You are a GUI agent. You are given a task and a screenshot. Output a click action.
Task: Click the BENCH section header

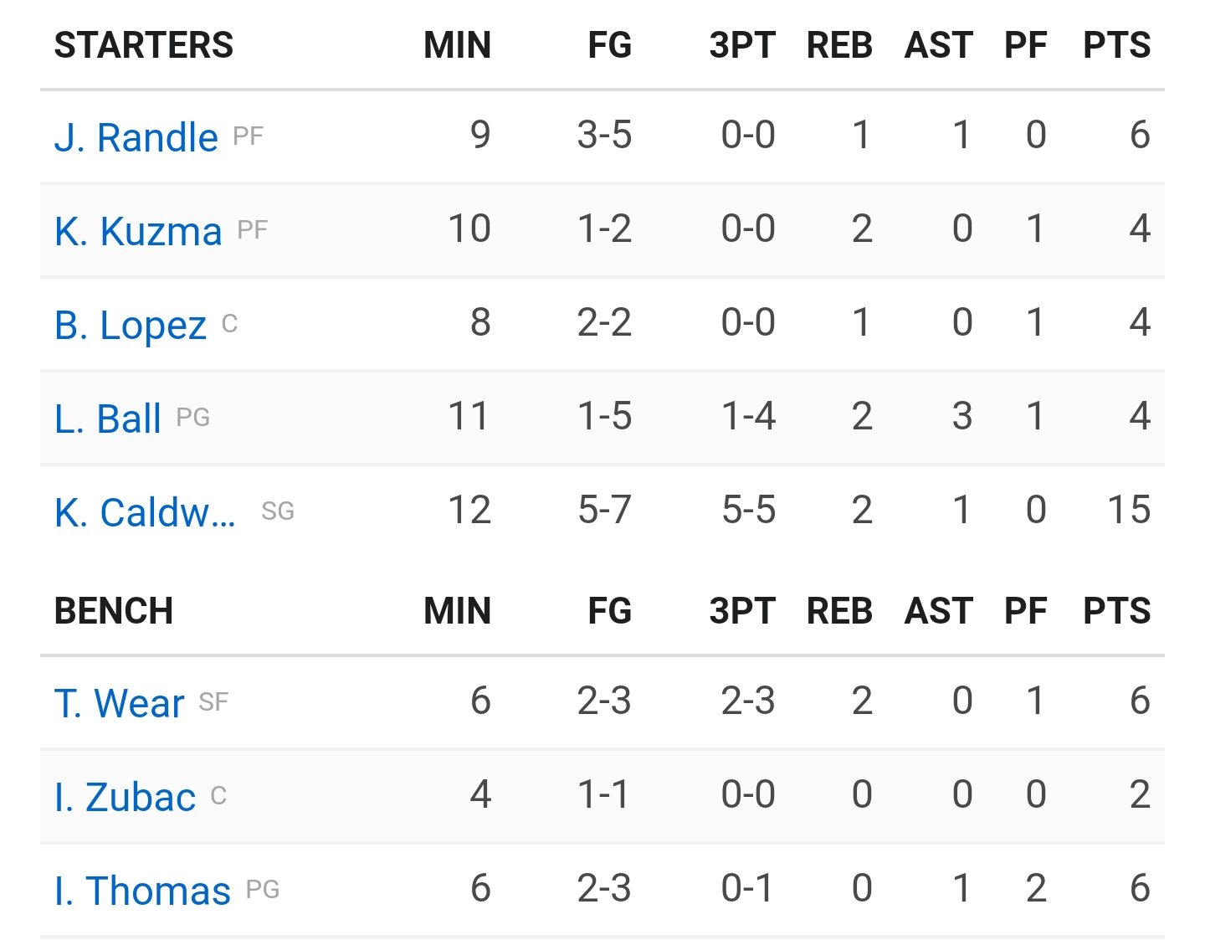pyautogui.click(x=114, y=611)
